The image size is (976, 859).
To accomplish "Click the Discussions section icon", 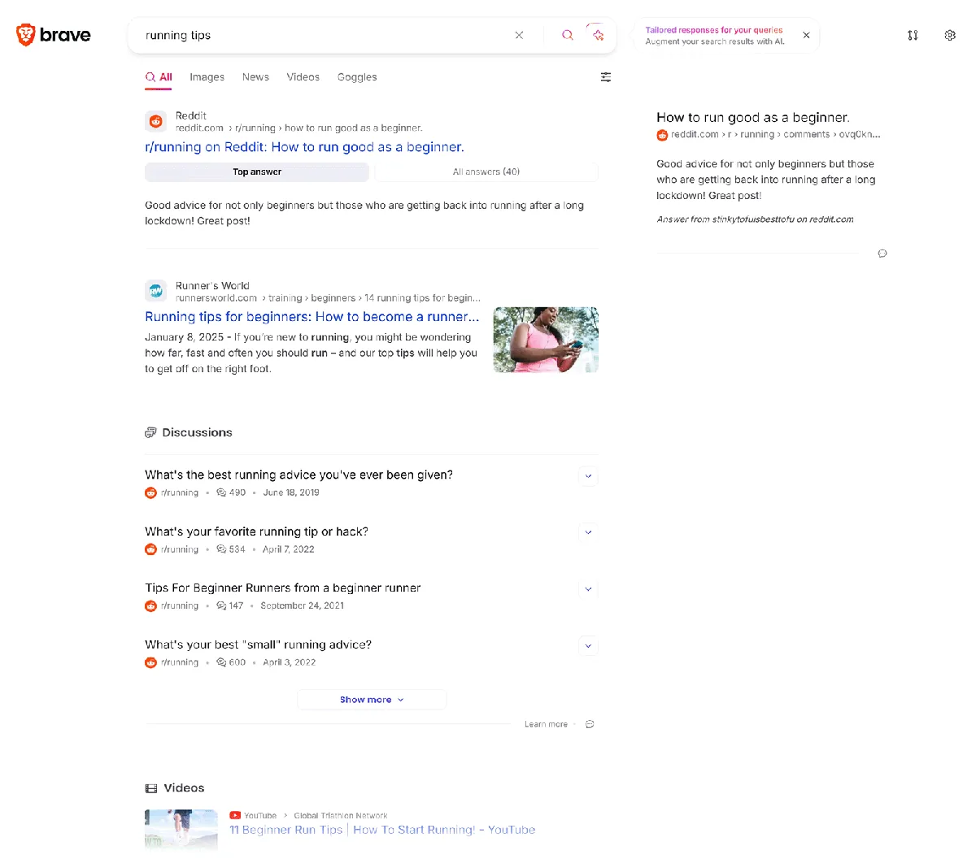I will tap(150, 432).
